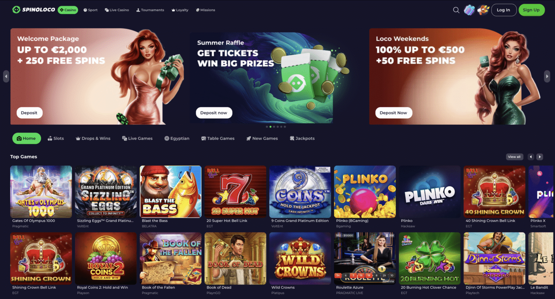Viewport: 555px width, 299px height.
Task: Go to Tournaments in top menu
Action: [150, 10]
